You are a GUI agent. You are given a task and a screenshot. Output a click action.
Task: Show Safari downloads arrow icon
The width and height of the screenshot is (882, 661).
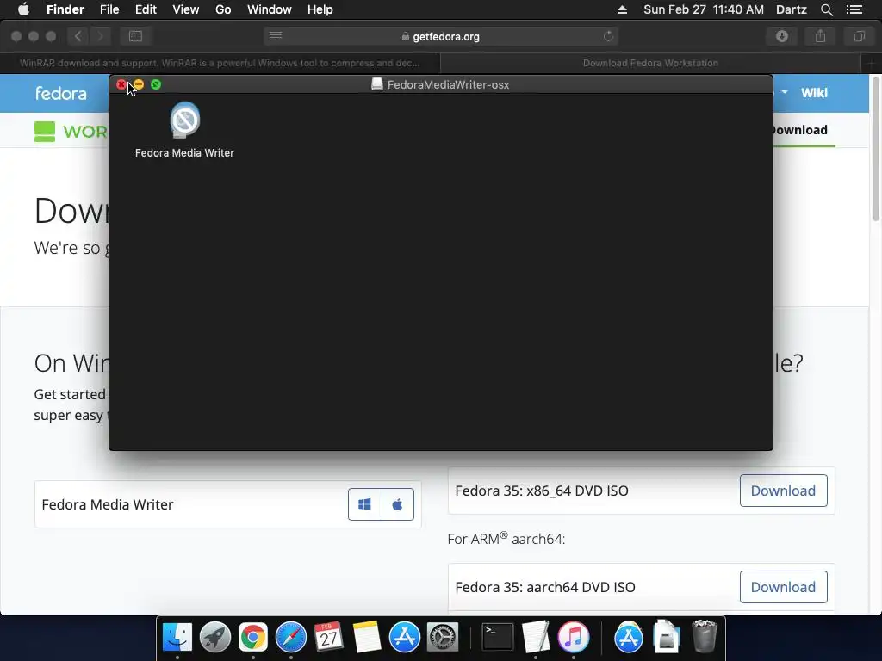[782, 36]
